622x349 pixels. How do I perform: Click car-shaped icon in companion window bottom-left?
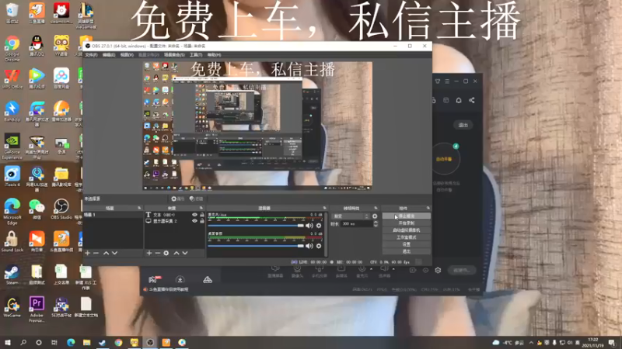pos(208,280)
